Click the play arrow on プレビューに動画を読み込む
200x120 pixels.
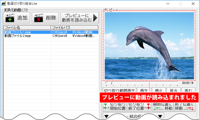point(95,18)
